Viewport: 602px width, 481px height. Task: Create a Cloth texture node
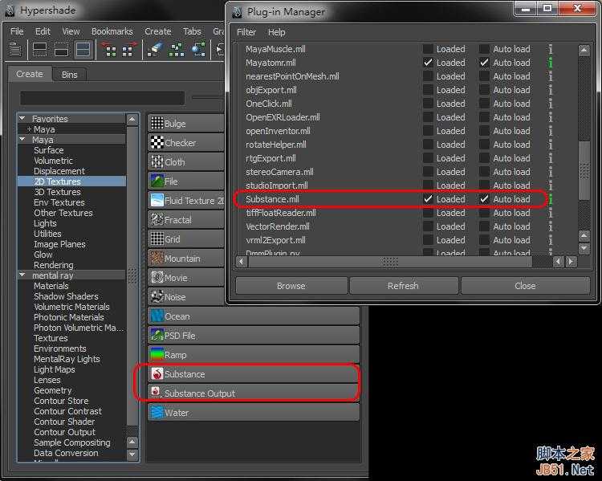point(186,162)
